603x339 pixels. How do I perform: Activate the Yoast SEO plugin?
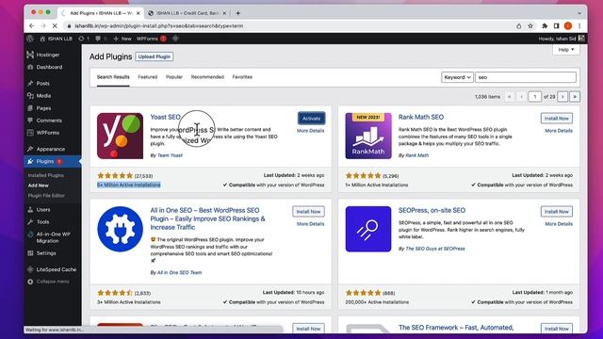[311, 119]
